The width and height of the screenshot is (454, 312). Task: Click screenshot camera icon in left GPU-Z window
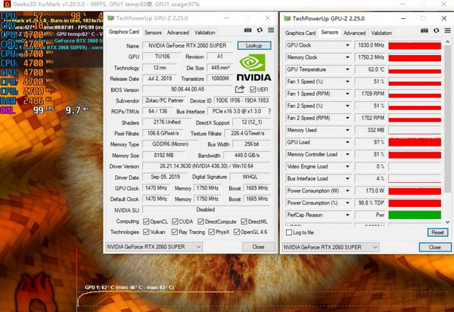pos(247,30)
